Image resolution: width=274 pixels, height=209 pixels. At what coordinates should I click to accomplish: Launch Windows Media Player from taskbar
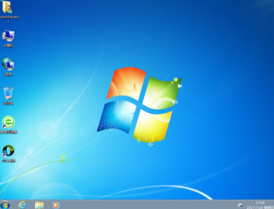56,205
